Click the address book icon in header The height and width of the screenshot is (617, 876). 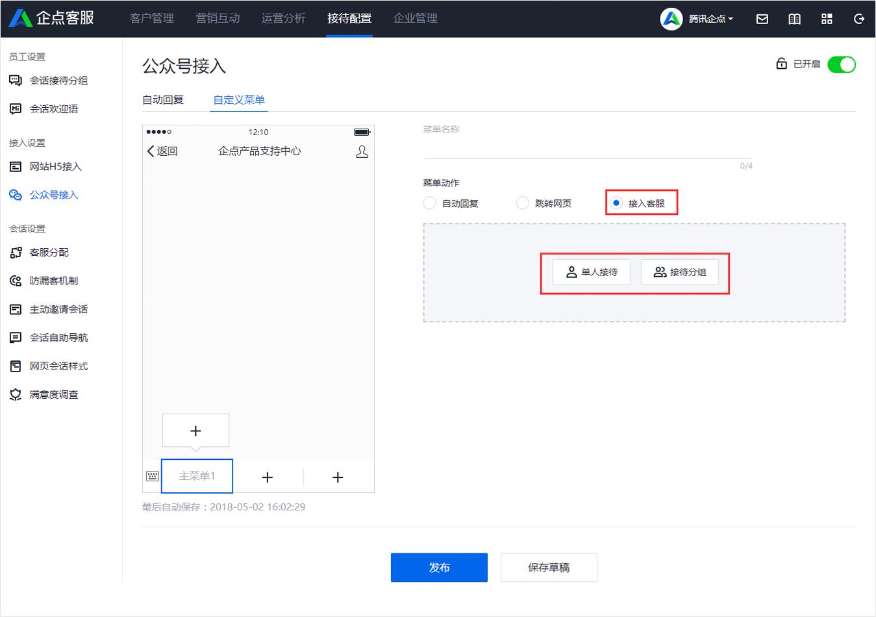[794, 19]
